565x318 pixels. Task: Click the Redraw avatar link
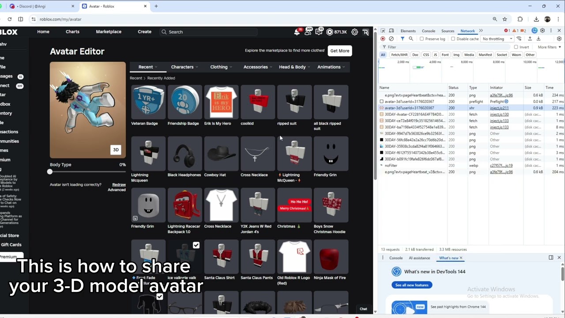[x=119, y=185]
